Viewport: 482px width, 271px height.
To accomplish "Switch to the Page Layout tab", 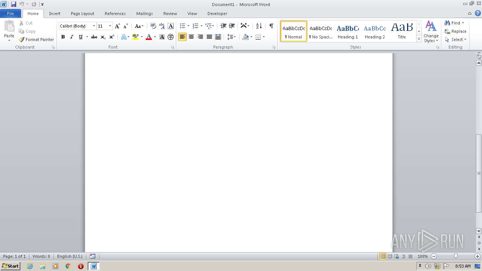I will [82, 14].
